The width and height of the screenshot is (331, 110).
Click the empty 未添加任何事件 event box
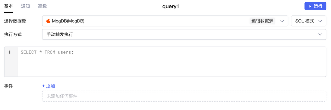(184, 96)
